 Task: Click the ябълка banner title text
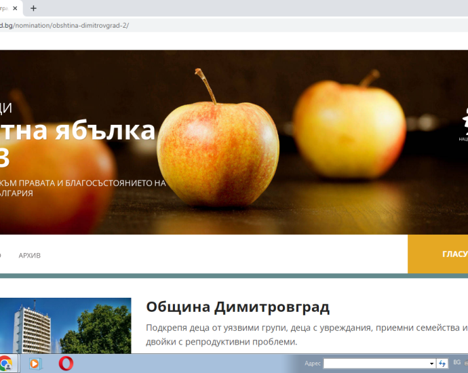point(104,130)
